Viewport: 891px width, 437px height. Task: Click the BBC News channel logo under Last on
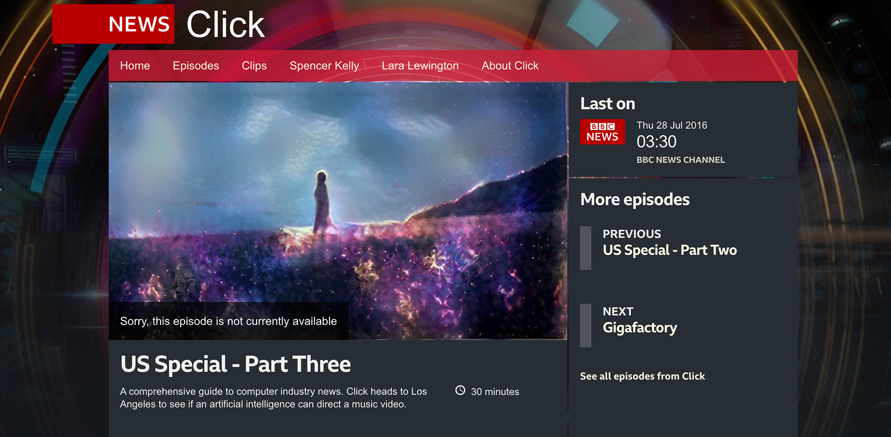pos(602,132)
